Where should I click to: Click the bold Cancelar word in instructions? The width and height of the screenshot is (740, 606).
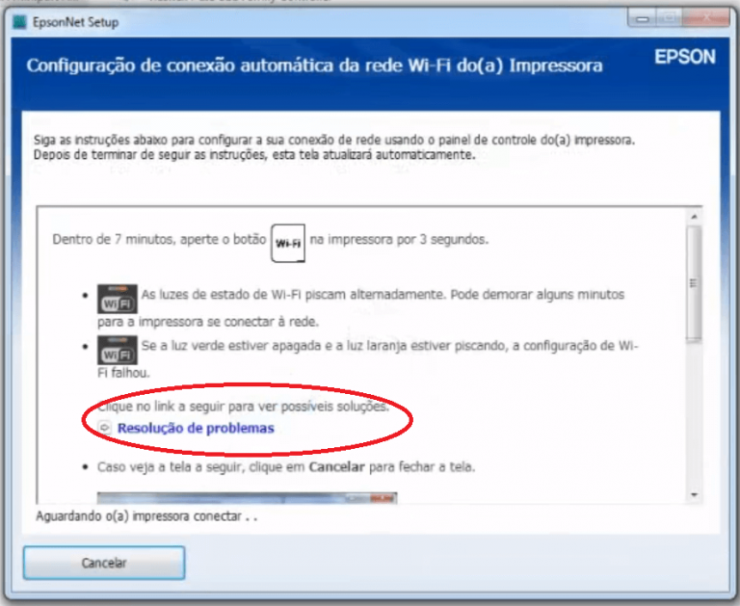pos(336,467)
